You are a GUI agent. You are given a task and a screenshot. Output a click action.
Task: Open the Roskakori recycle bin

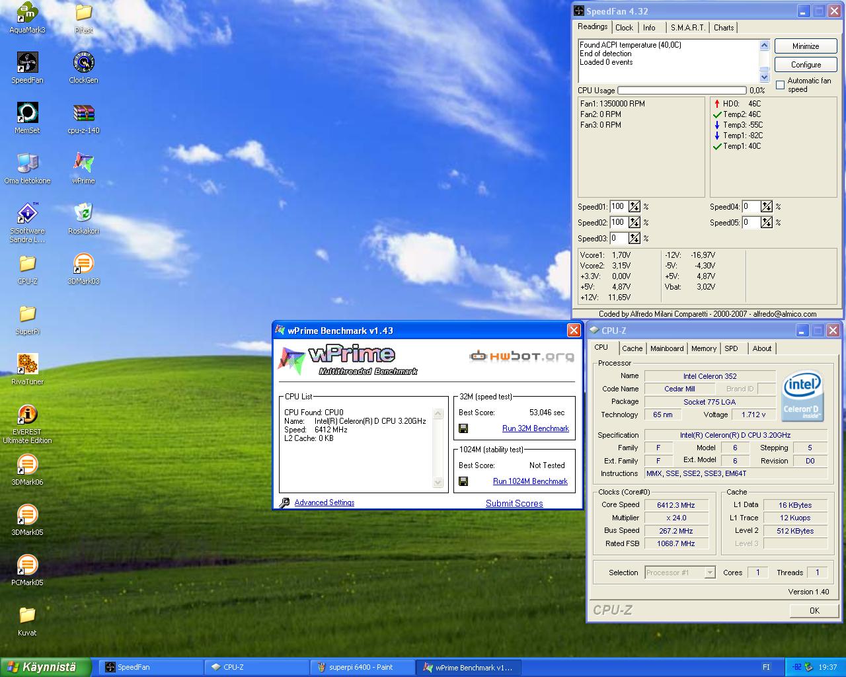pos(83,218)
